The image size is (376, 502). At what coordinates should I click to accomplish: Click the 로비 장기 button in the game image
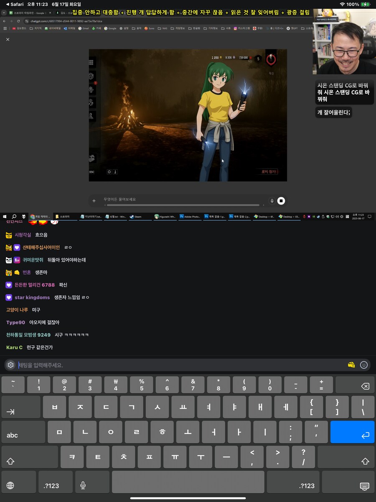tap(269, 172)
